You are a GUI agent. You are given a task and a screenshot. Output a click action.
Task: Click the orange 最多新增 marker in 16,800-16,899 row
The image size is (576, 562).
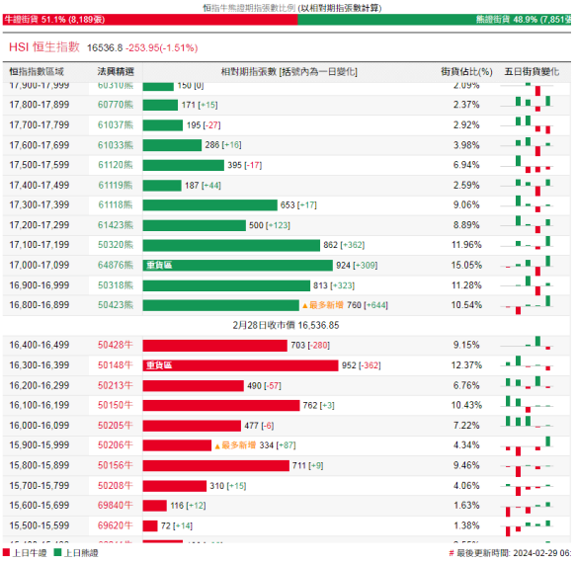pos(323,305)
